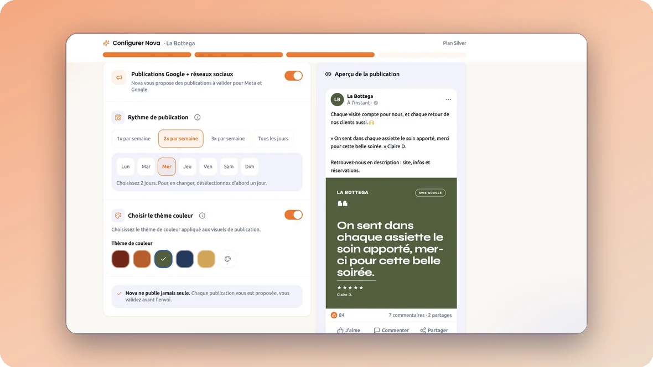Toggle the Jeu day chip
653x367 pixels.
(188, 166)
